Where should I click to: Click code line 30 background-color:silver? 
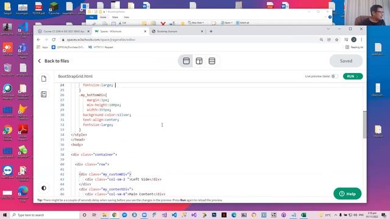[107, 115]
